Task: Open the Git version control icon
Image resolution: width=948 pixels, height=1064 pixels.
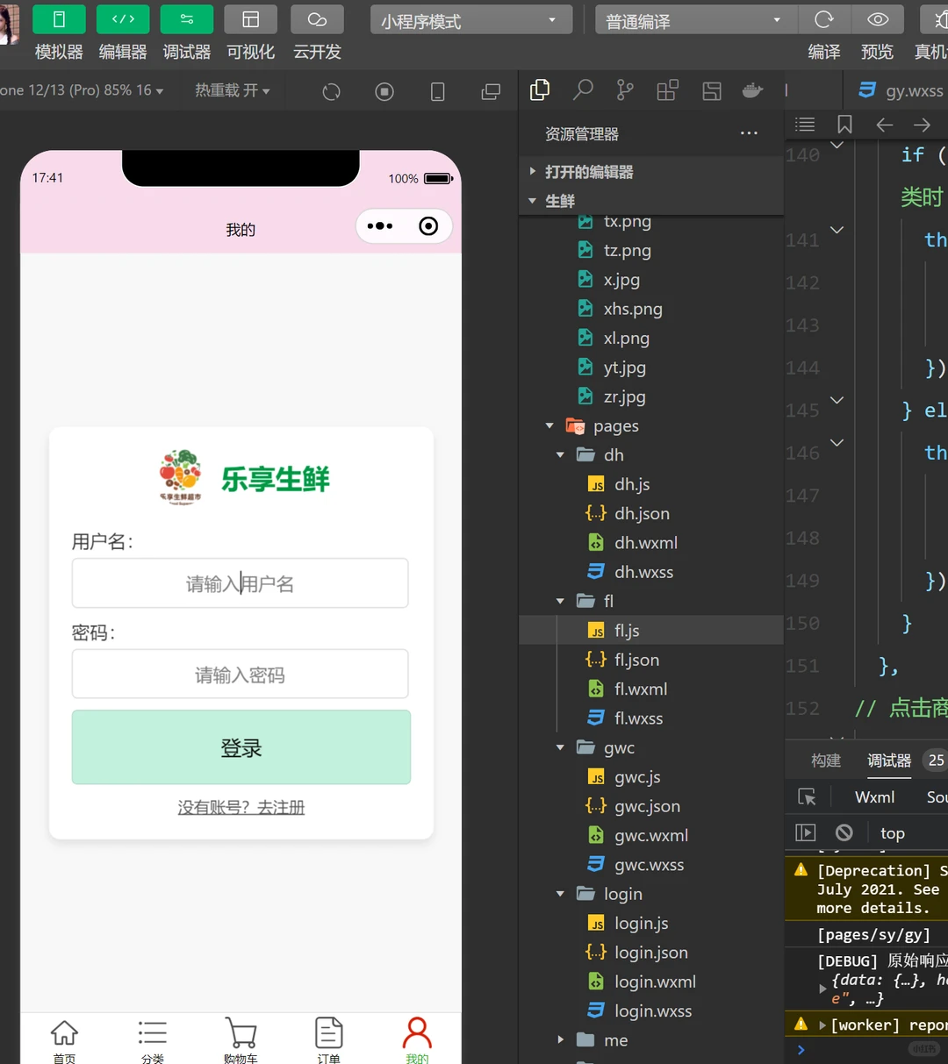Action: [624, 89]
